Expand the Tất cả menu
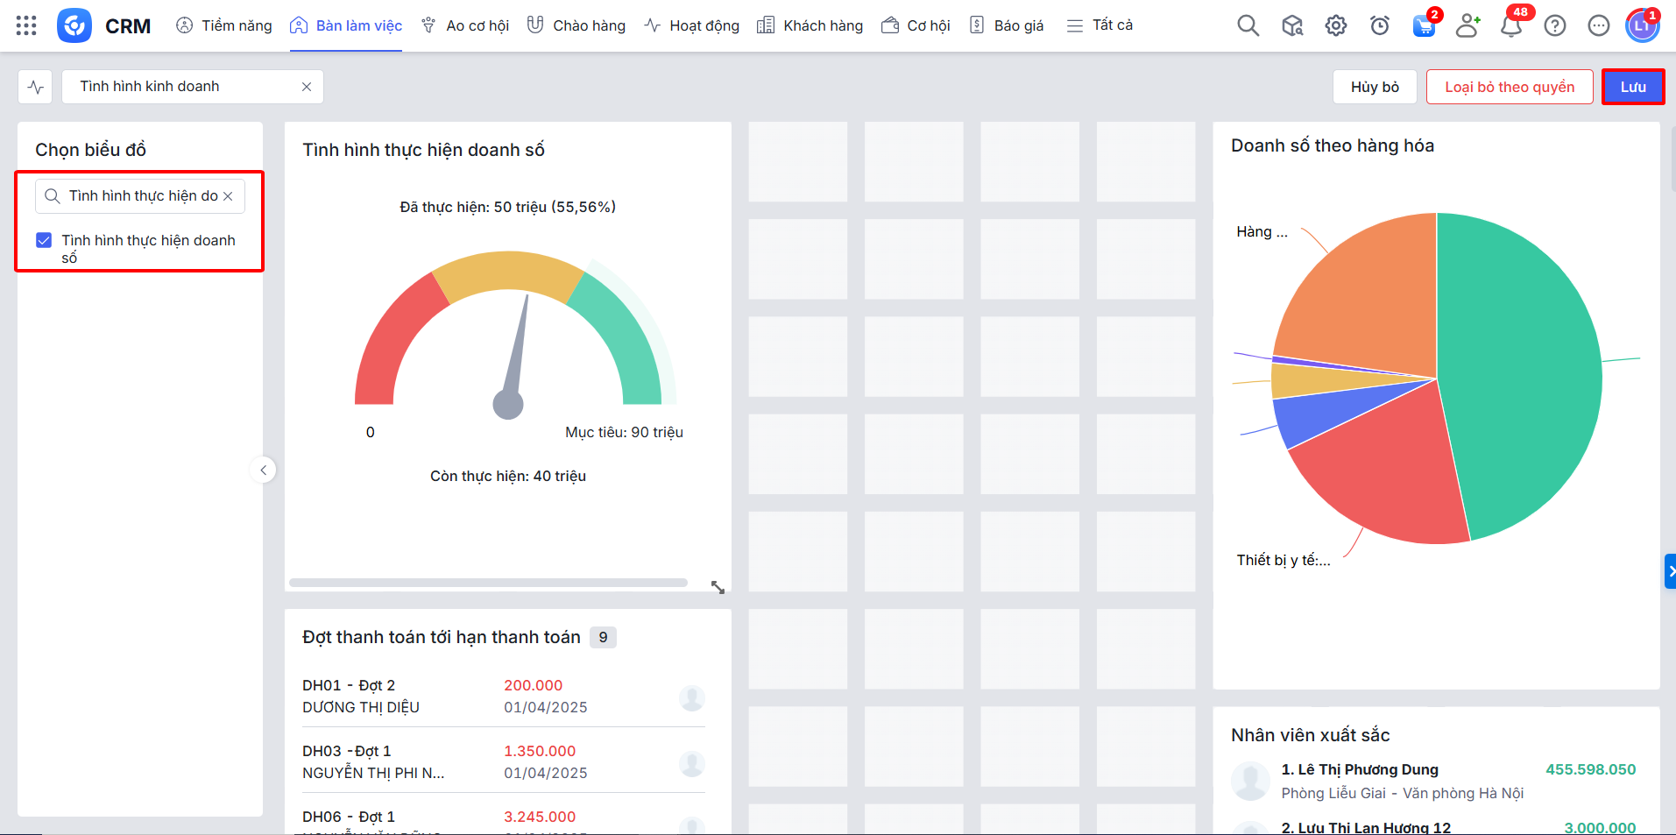 (x=1100, y=25)
